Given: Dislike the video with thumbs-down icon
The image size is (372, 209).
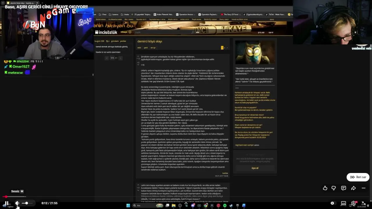Looking at the screenshot, I should pyautogui.click(x=334, y=188).
